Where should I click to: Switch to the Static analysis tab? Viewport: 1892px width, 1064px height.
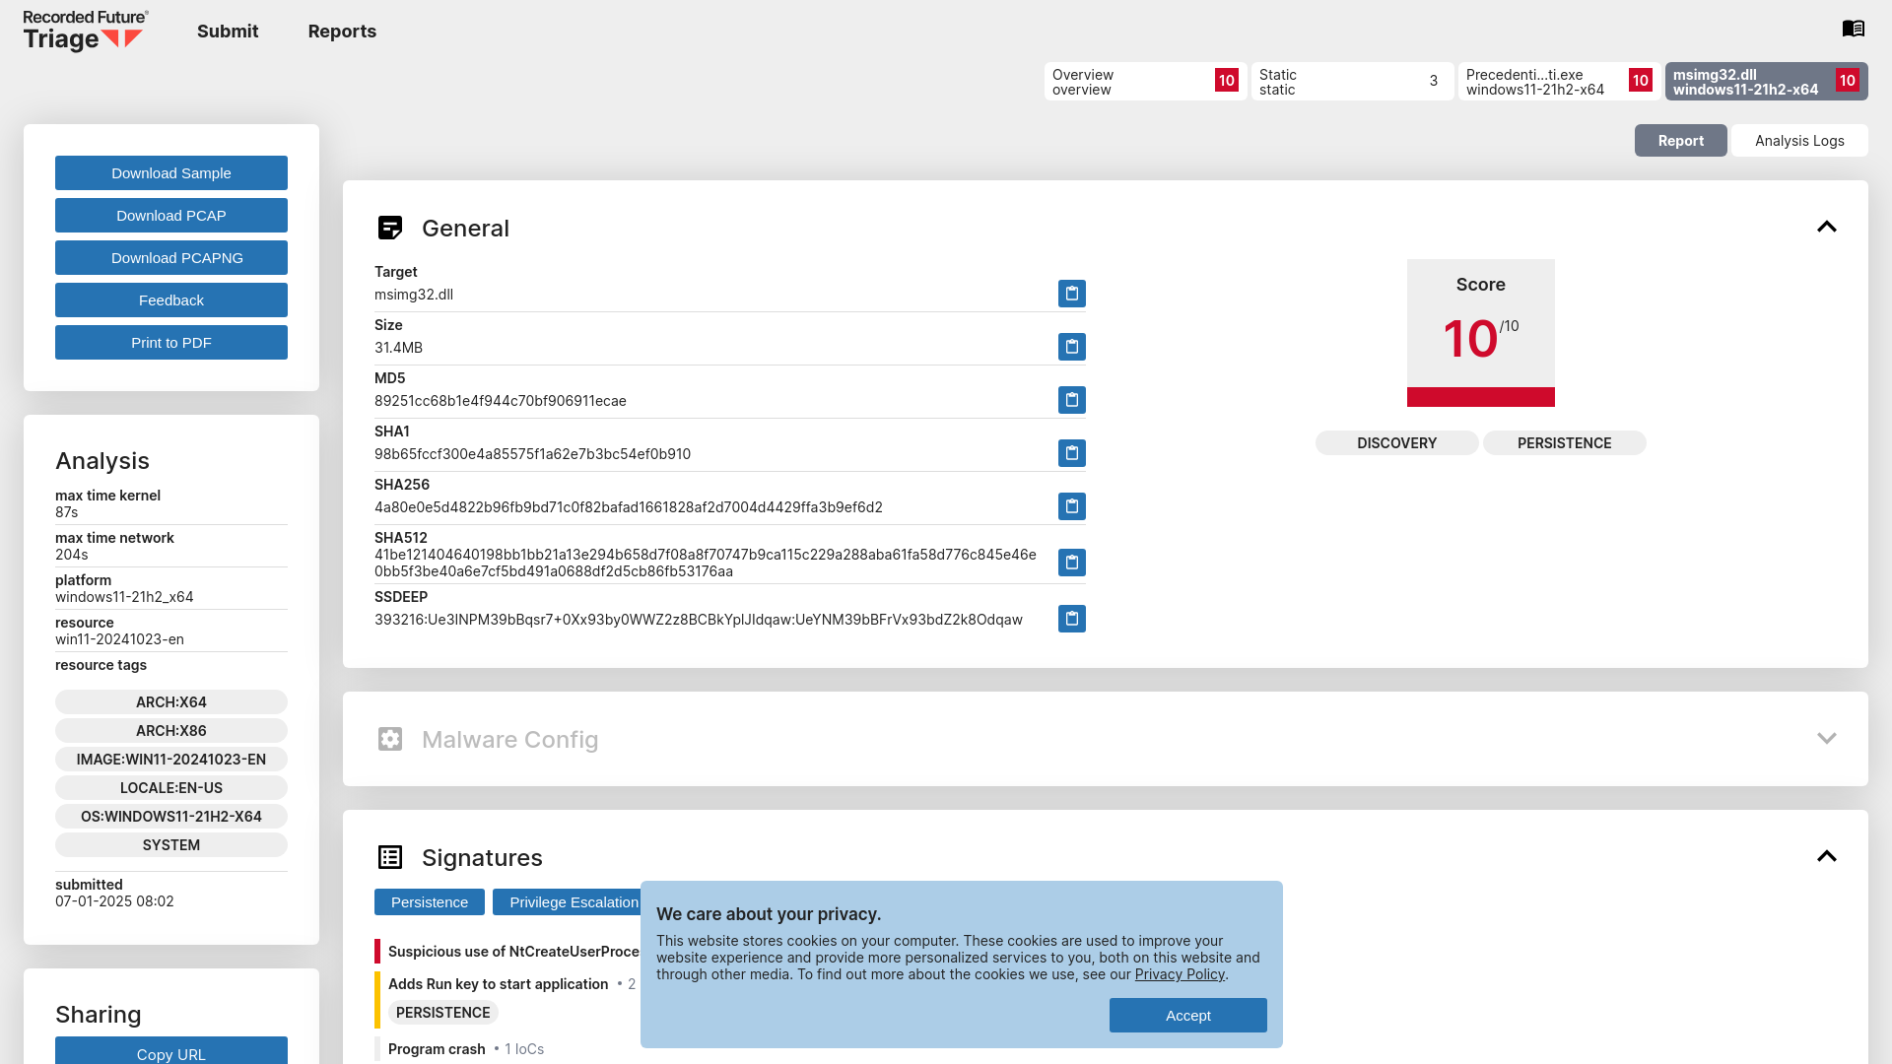click(x=1352, y=82)
